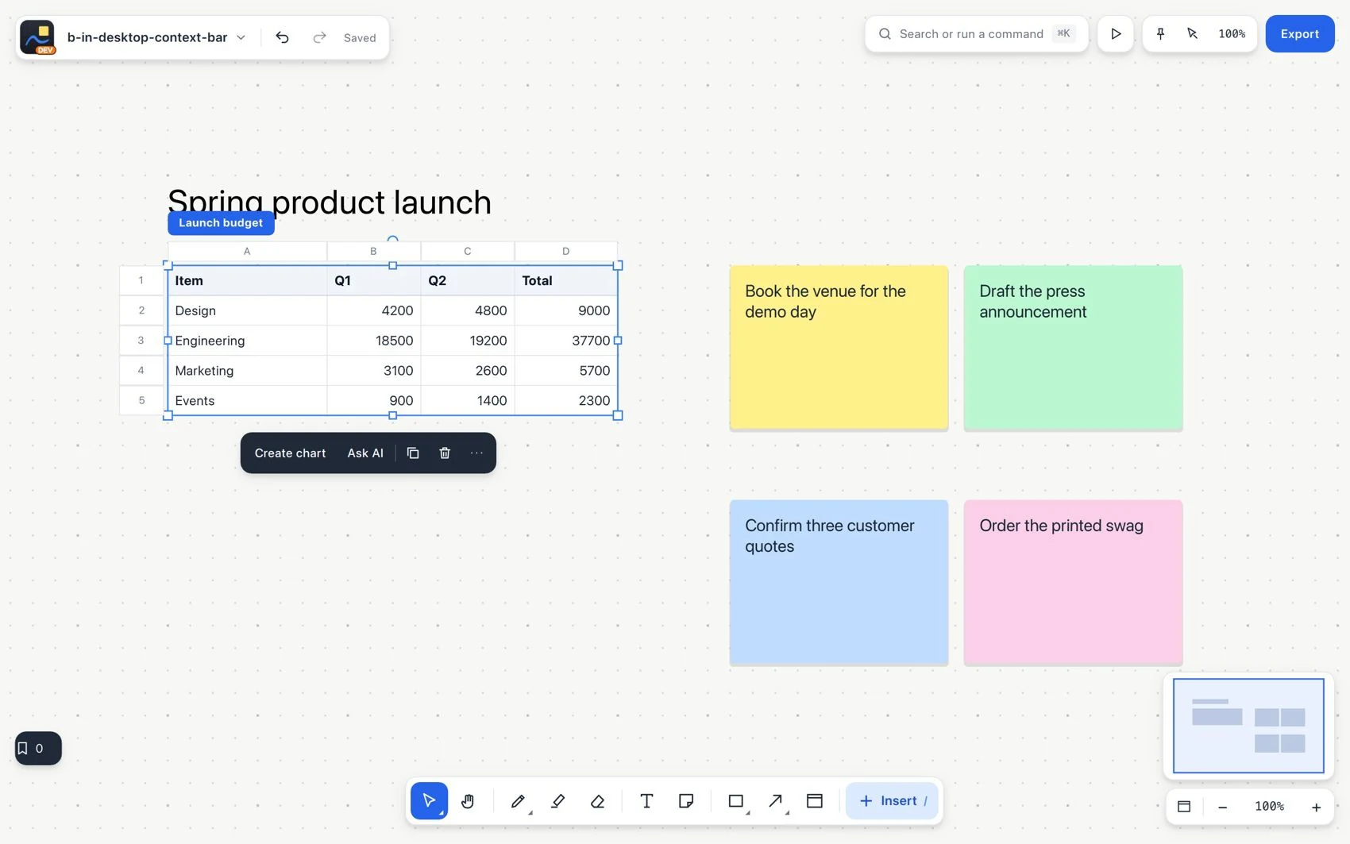This screenshot has height=844, width=1350.
Task: Switch to the Hand pan tool
Action: click(468, 800)
